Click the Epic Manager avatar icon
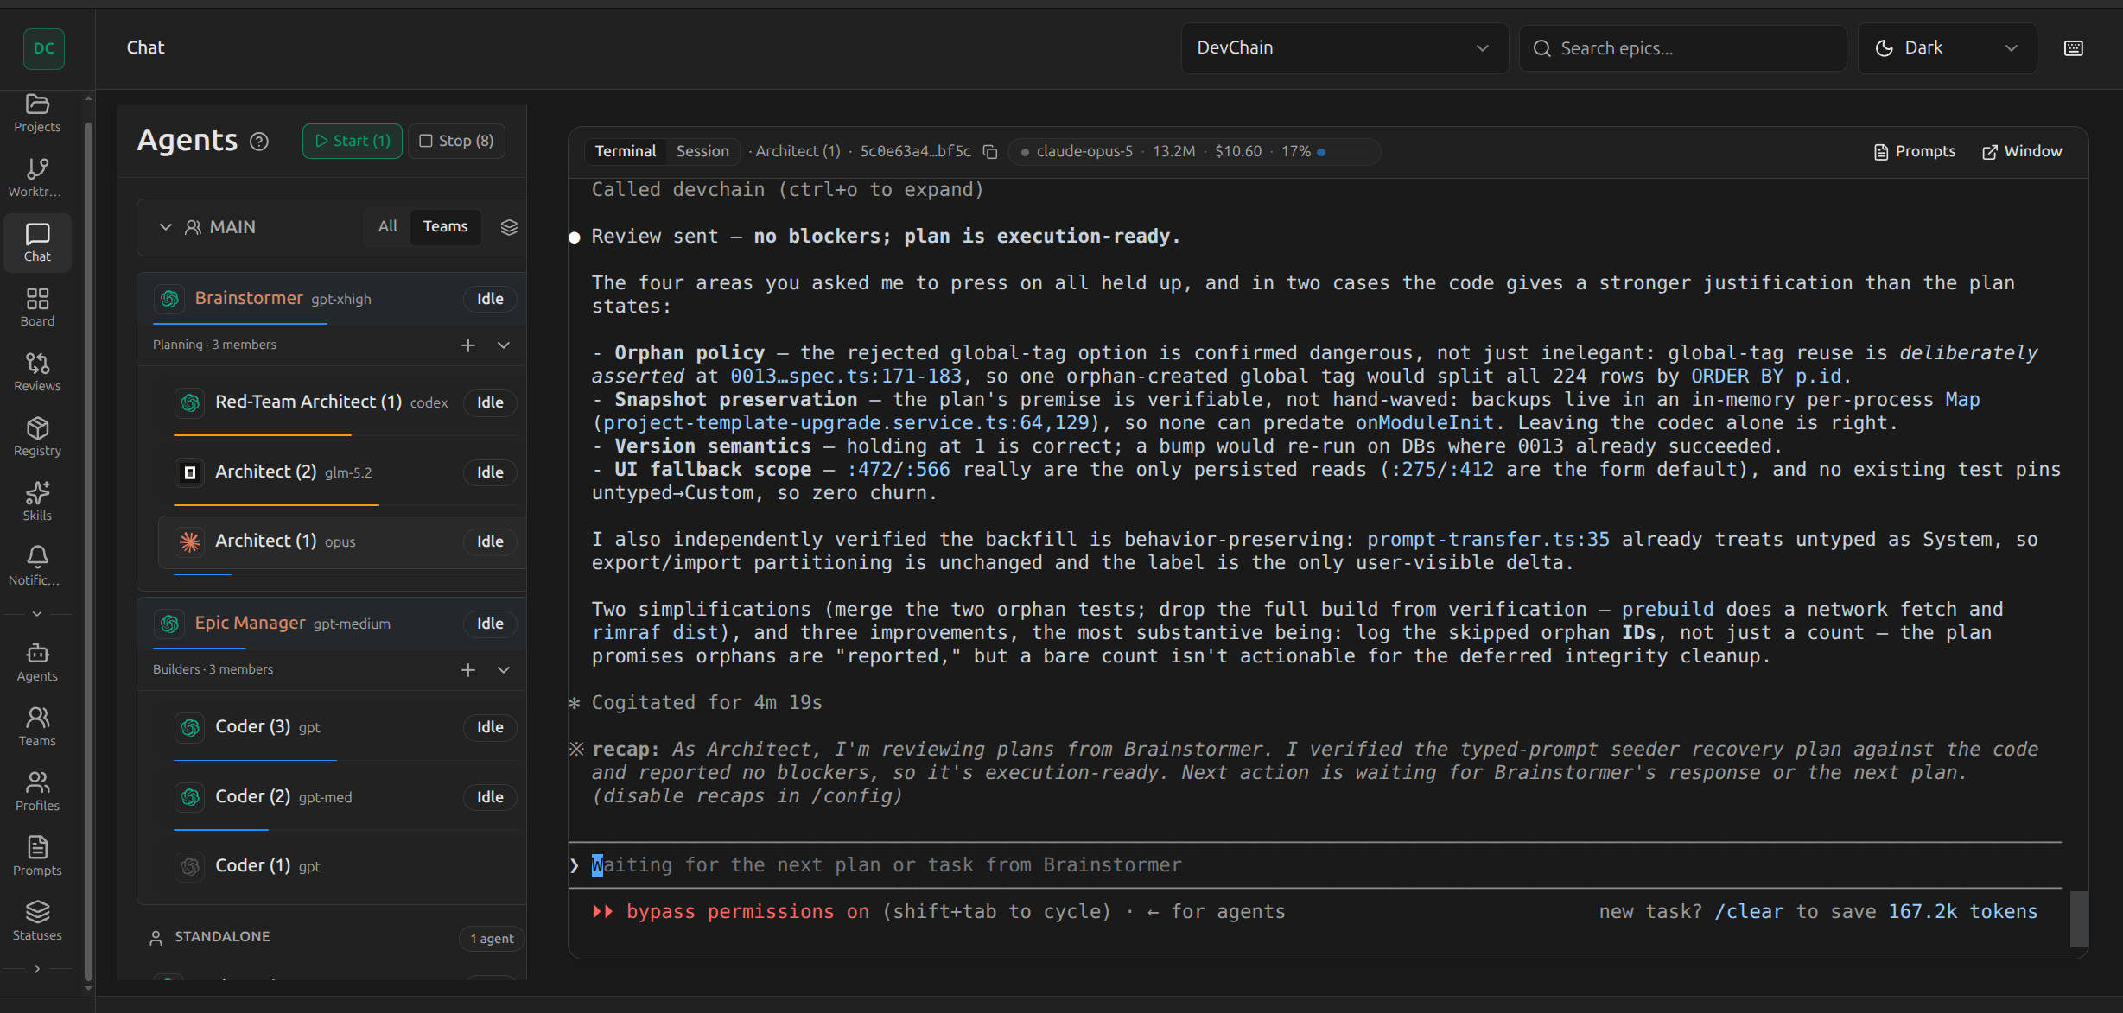Screen dimensions: 2123x1013 click(x=170, y=624)
